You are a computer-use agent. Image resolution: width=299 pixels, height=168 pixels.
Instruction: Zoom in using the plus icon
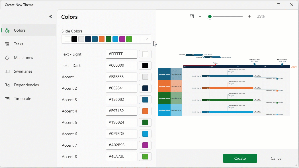point(249,16)
